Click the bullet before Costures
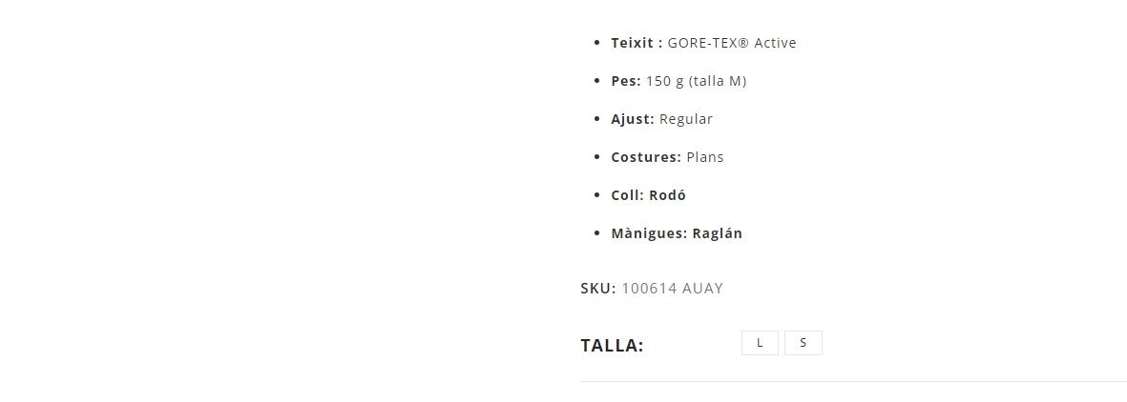Viewport: 1127px width, 402px height. coord(597,157)
